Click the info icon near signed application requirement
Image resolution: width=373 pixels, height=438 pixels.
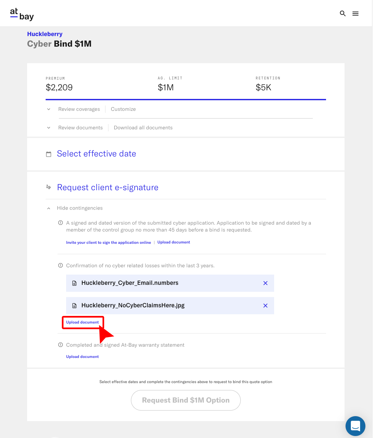[61, 223]
